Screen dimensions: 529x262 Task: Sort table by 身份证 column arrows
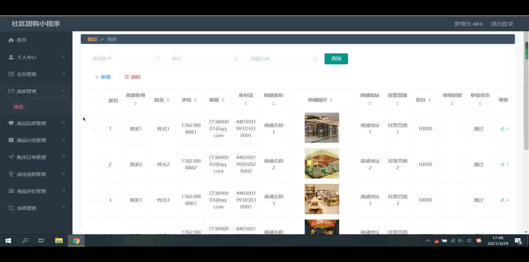(x=246, y=104)
